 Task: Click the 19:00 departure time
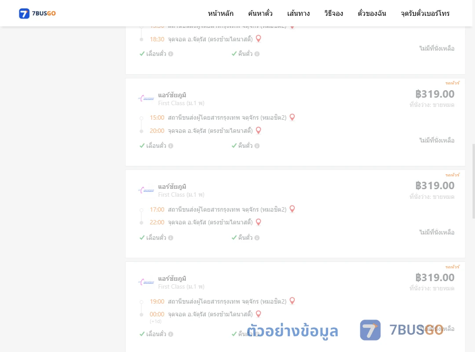tap(157, 302)
